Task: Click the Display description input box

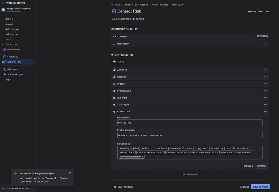Action: pyautogui.click(x=190, y=135)
